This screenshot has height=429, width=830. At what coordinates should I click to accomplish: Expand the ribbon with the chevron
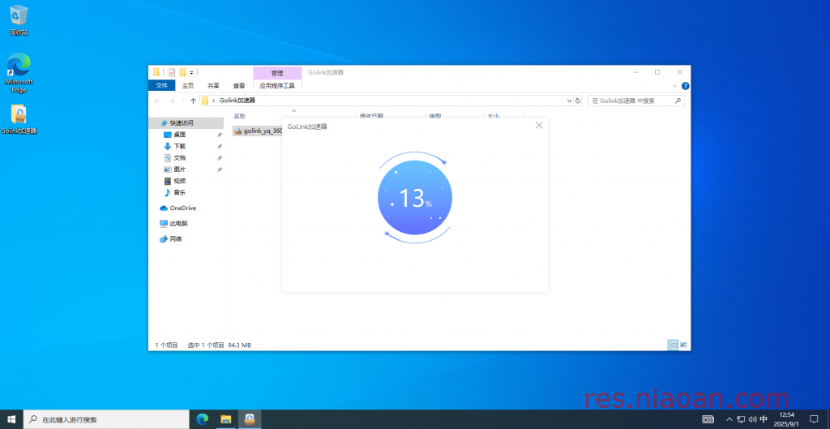[675, 86]
